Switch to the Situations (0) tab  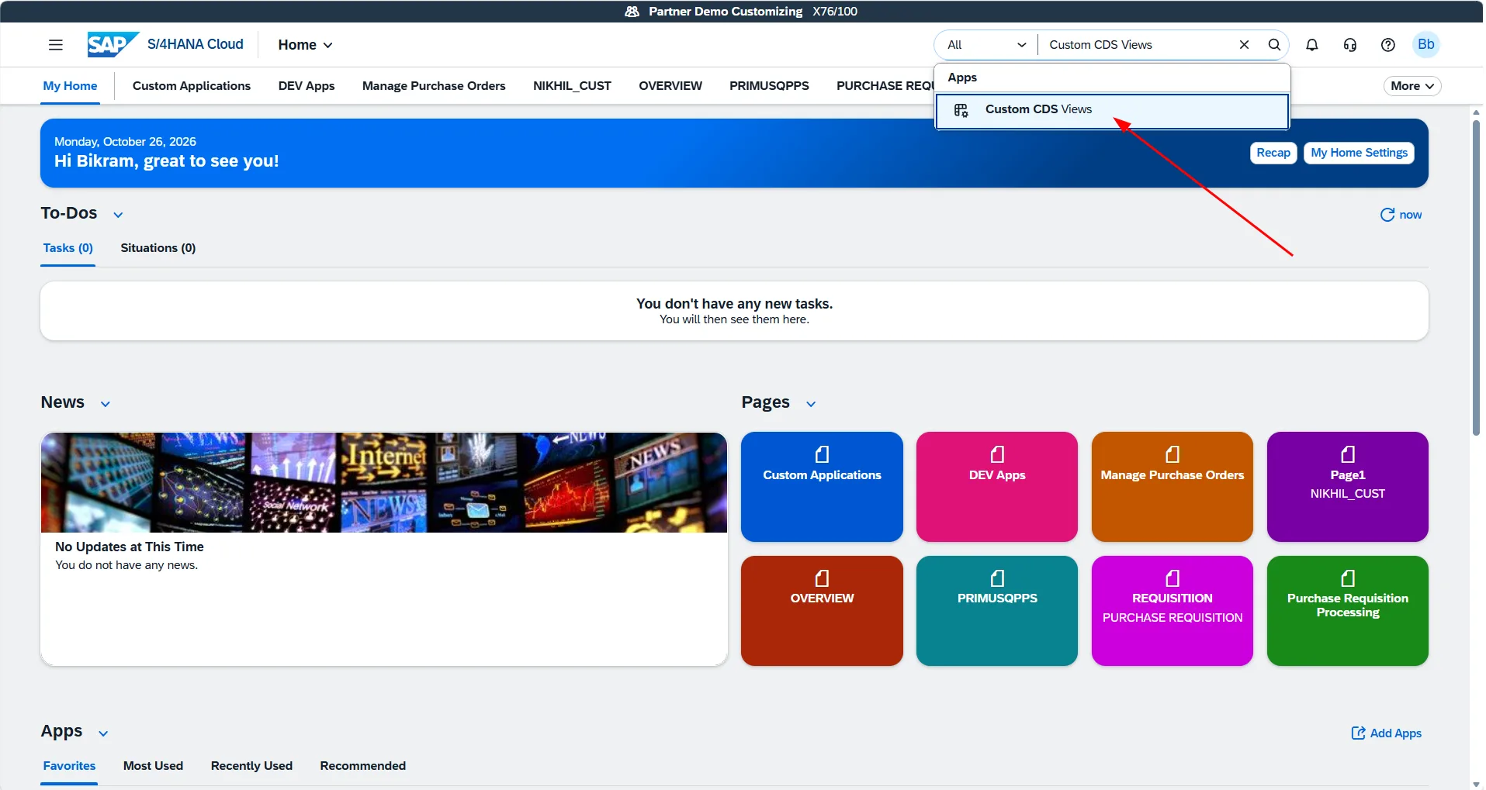[158, 248]
